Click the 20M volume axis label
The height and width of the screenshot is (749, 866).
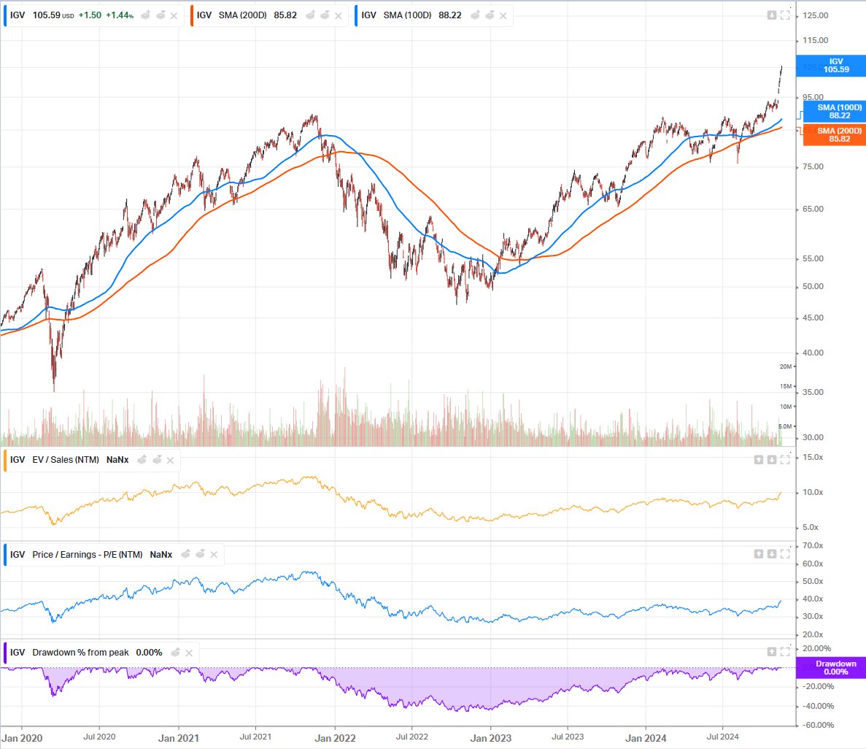pyautogui.click(x=785, y=366)
